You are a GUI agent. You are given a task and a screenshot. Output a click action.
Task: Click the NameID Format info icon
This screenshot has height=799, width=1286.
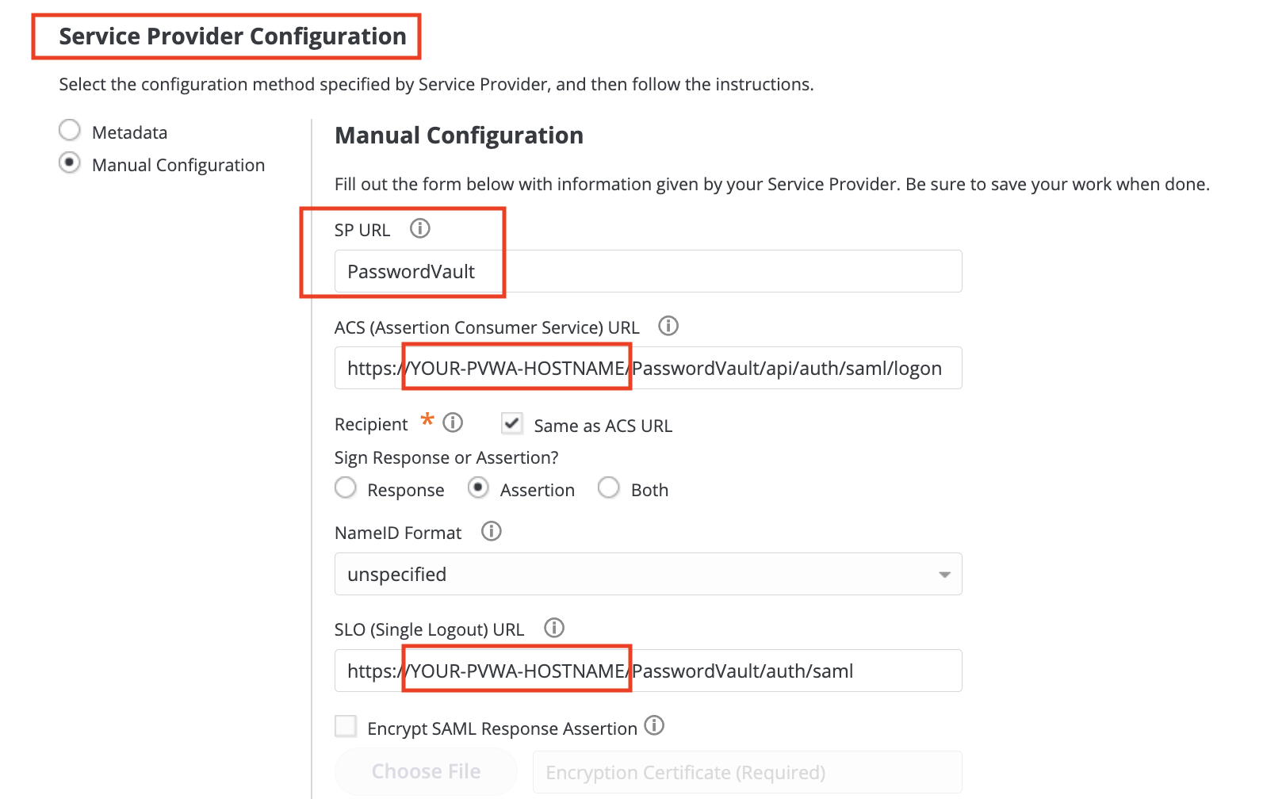pos(491,532)
